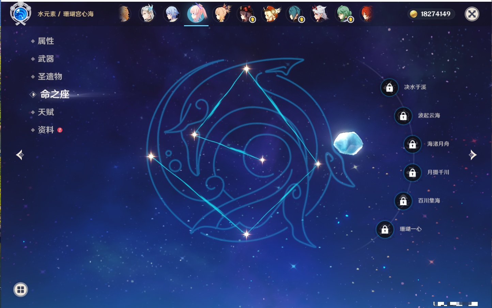Open the 圣遗物 artifacts tab

[50, 77]
